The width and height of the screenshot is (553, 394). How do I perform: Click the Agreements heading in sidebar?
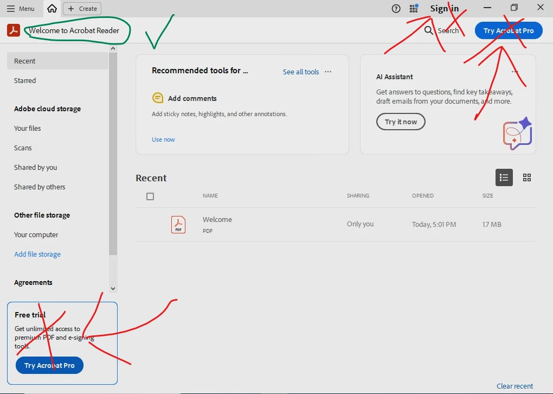[x=33, y=282]
